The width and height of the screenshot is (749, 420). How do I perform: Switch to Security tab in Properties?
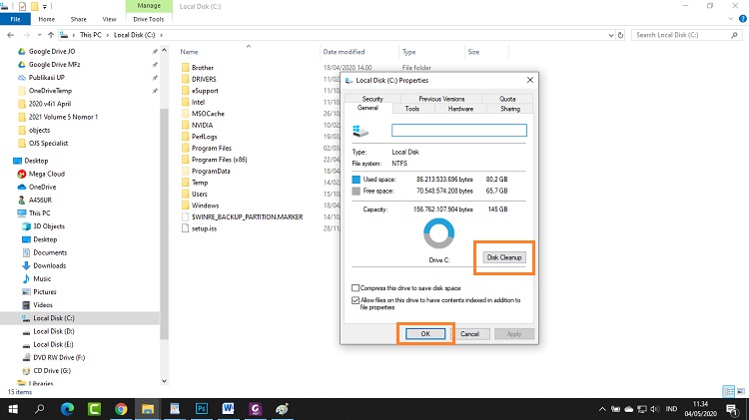(x=373, y=99)
